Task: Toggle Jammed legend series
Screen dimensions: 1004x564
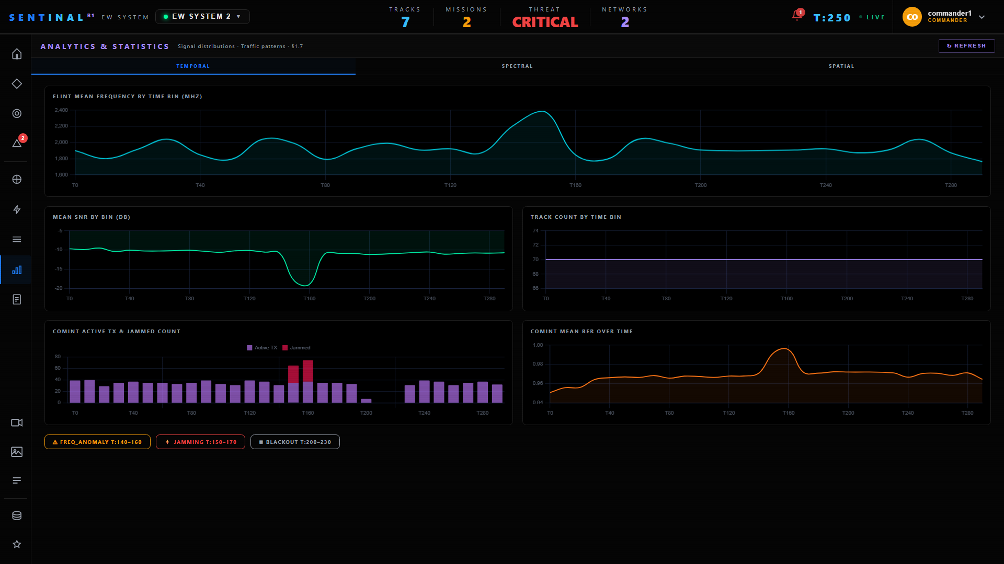Action: click(x=296, y=348)
